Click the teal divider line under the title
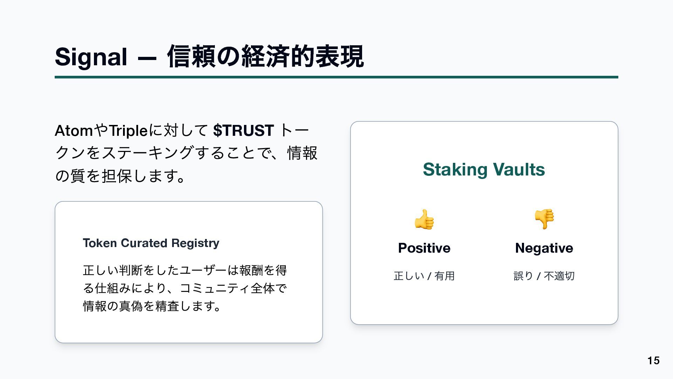The image size is (673, 379). (336, 77)
